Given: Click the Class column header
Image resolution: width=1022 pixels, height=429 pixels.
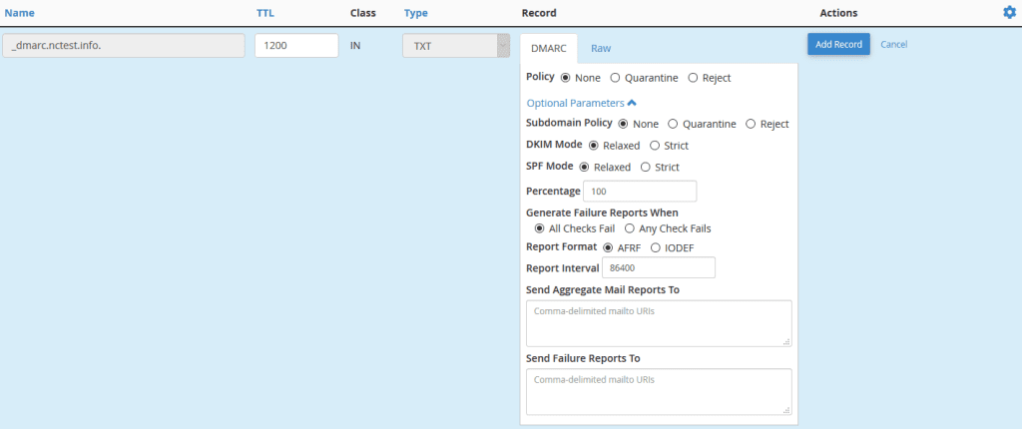Looking at the screenshot, I should pos(363,13).
